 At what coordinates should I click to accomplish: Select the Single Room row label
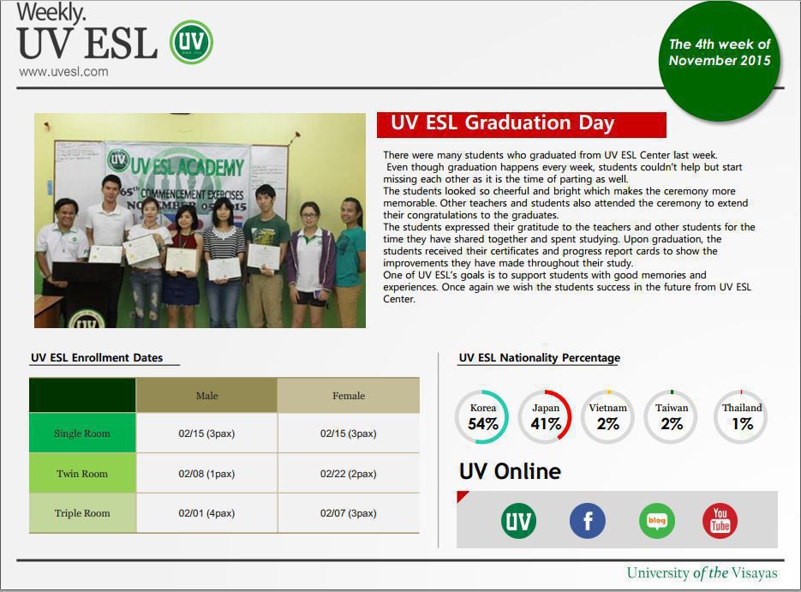[82, 434]
